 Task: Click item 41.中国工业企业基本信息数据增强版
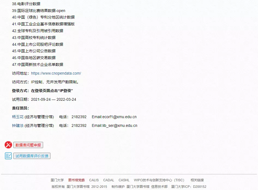pos(43,24)
